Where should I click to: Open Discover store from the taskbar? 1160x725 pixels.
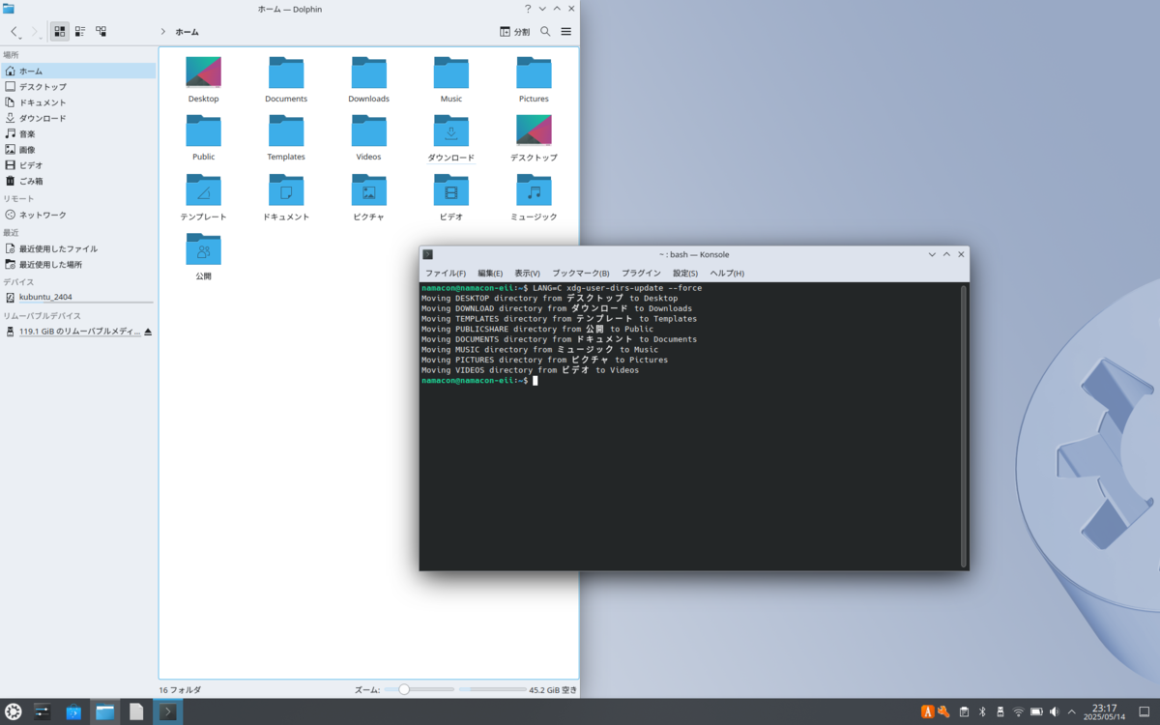73,712
